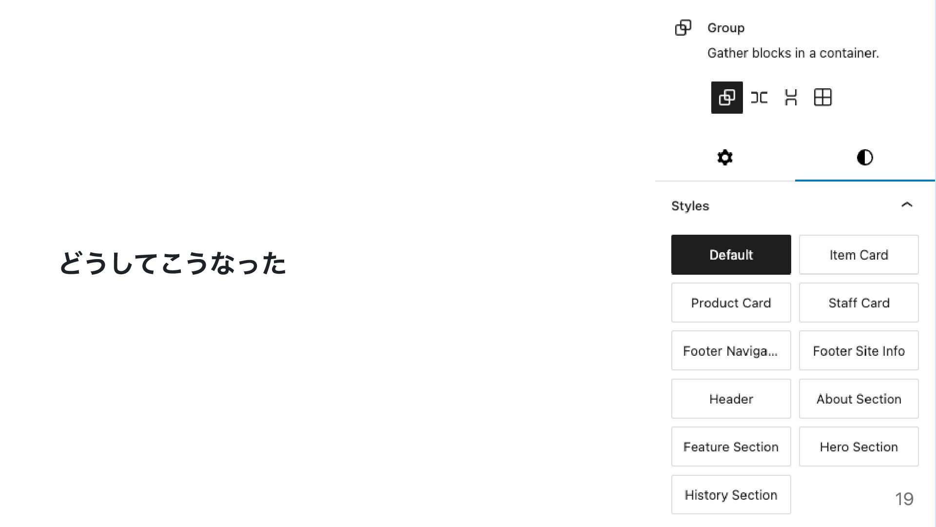Select the Row variation icon

[759, 98]
